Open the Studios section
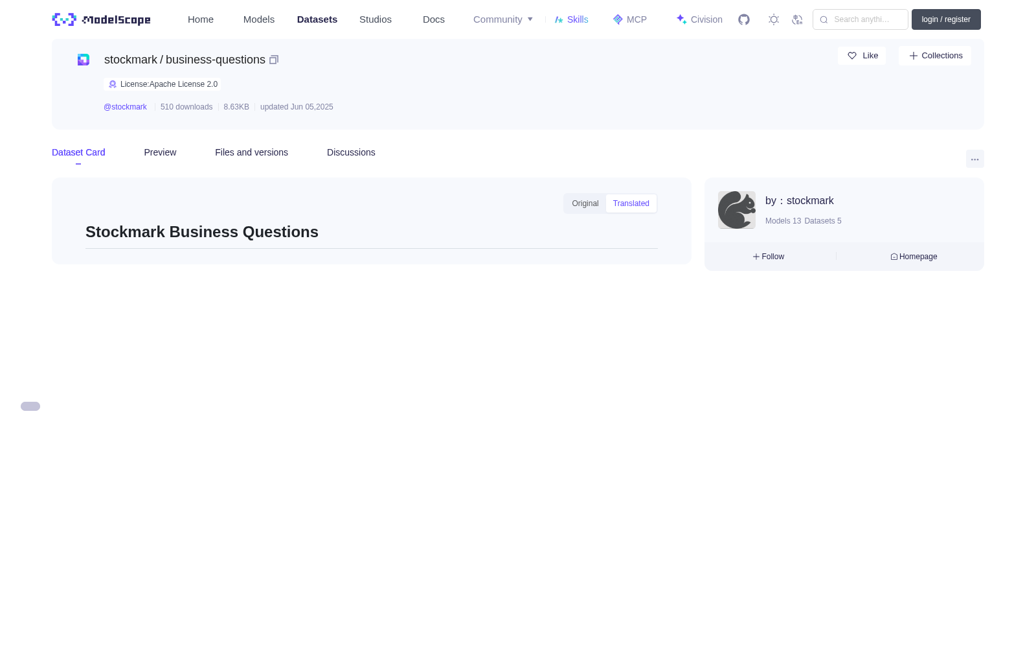 pyautogui.click(x=376, y=19)
